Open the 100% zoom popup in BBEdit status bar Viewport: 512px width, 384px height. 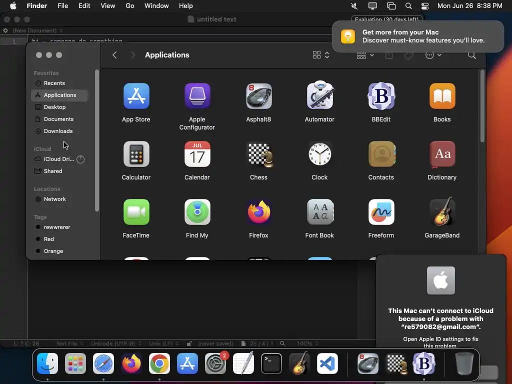click(x=307, y=343)
